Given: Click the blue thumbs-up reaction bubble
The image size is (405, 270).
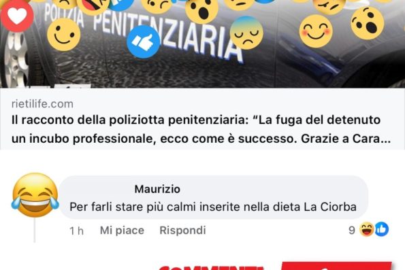Looking at the screenshot, I should coord(144,41).
